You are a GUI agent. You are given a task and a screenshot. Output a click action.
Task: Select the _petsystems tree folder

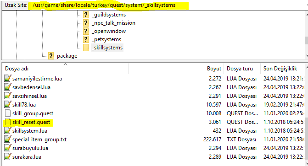106,39
